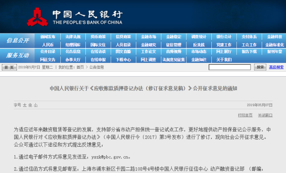The width and height of the screenshot is (286, 173).
Task: Go to 金融市场 section
Action: 148,37
